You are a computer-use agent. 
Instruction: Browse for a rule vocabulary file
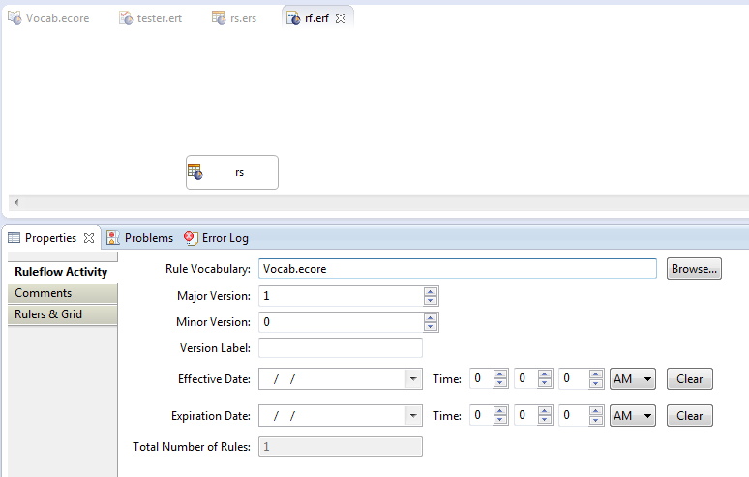694,269
